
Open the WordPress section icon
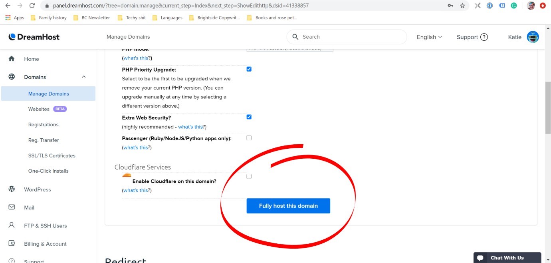pyautogui.click(x=12, y=189)
